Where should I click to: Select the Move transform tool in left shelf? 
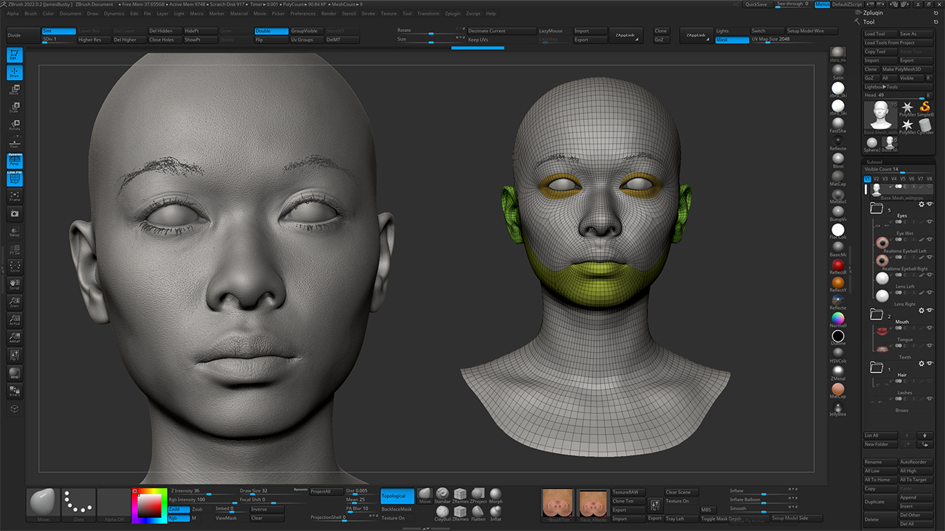point(15,90)
